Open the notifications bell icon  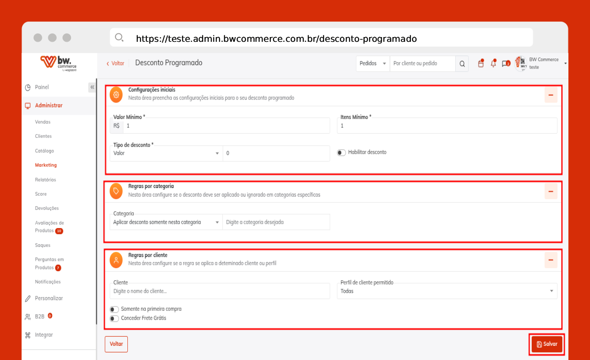(493, 64)
